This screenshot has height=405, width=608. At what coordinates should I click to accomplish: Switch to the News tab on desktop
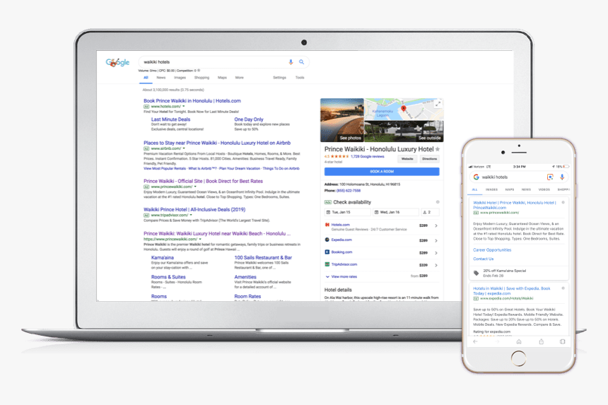pyautogui.click(x=161, y=78)
